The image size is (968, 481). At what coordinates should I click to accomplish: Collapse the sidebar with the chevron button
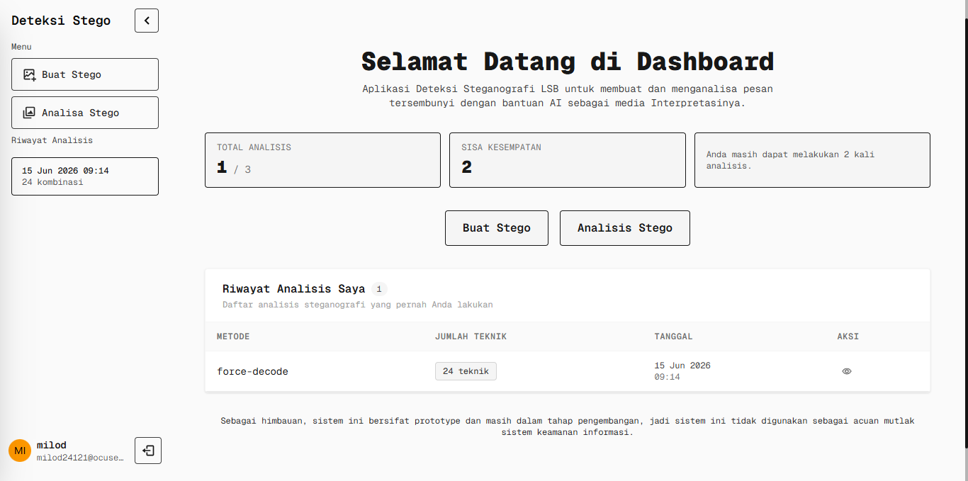[147, 21]
